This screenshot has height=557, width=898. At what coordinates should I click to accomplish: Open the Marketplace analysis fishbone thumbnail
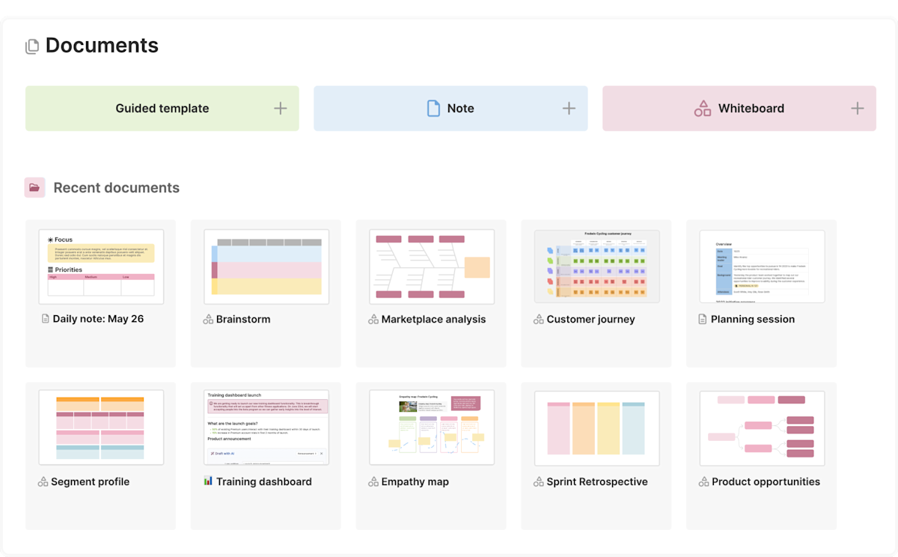pos(432,267)
